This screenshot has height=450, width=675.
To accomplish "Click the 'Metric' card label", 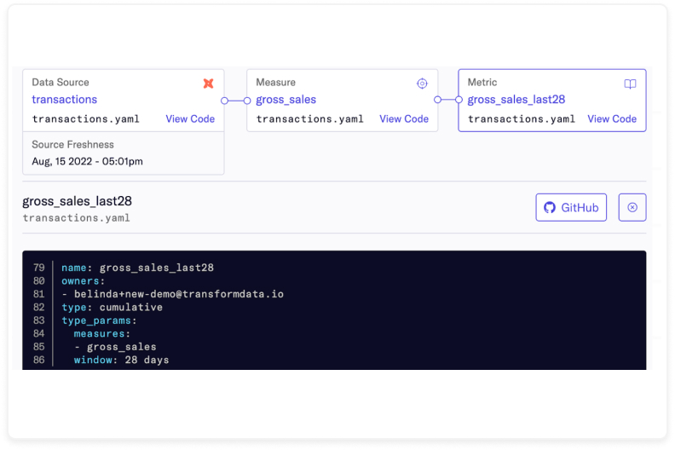I will 482,83.
